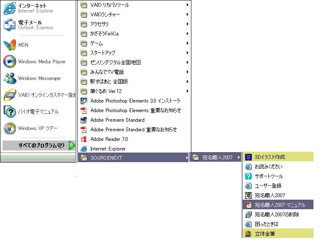
Task: Expand かざそうFeliCa submenu arrow
Action: tap(187, 34)
